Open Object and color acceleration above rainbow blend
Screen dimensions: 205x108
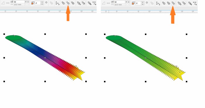coord(79,3)
